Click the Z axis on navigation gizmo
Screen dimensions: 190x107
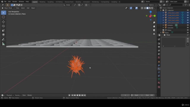pos(151,12)
